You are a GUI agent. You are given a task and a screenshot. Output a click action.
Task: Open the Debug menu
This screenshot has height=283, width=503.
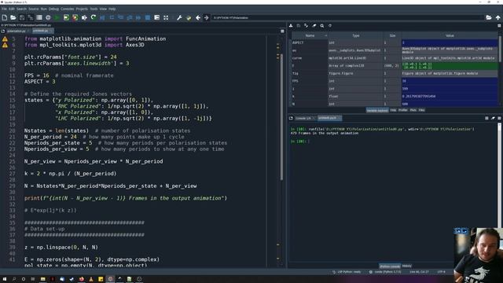pyautogui.click(x=53, y=9)
